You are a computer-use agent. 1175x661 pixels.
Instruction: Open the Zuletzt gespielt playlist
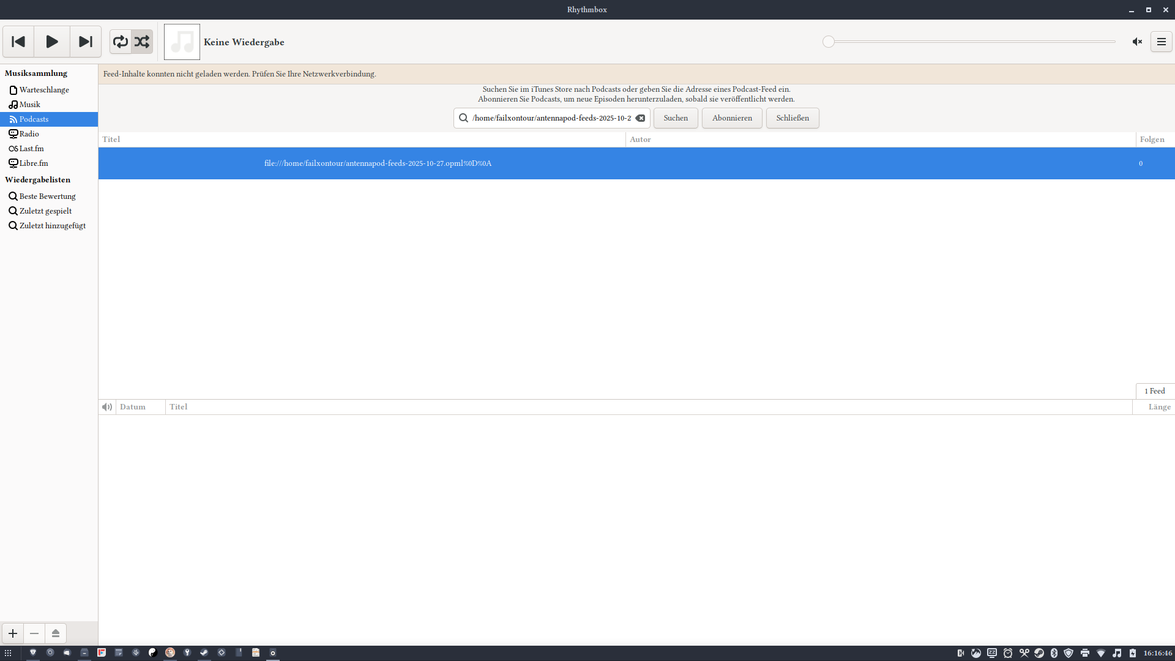click(45, 211)
